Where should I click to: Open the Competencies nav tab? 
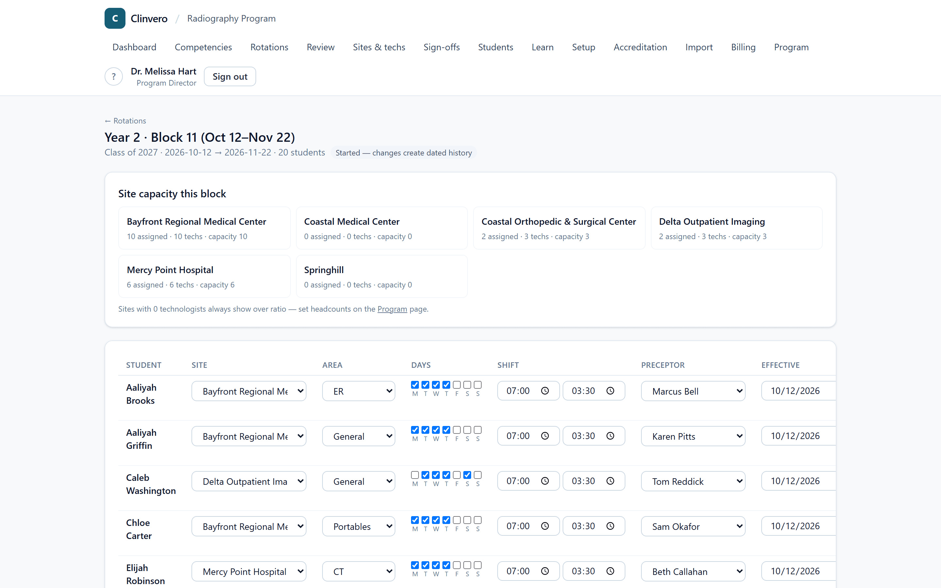click(x=203, y=47)
